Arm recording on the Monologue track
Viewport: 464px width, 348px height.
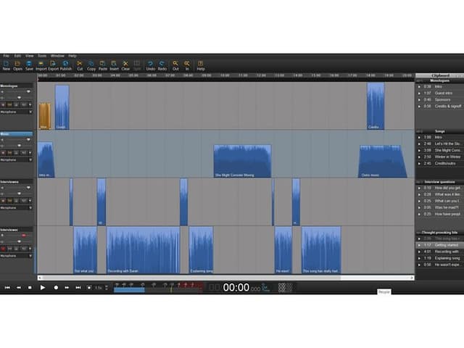click(3, 104)
